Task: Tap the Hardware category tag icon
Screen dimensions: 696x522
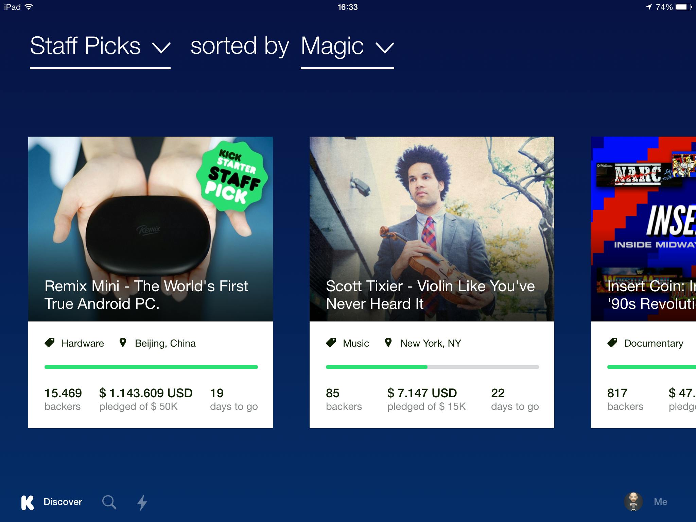Action: [x=50, y=343]
